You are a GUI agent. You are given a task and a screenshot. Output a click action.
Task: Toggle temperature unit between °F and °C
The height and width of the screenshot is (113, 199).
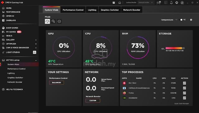(x=181, y=20)
